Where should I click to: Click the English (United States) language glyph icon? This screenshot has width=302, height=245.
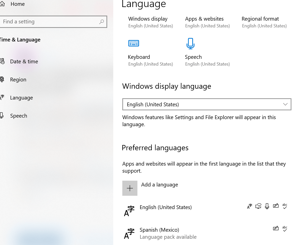pyautogui.click(x=129, y=211)
